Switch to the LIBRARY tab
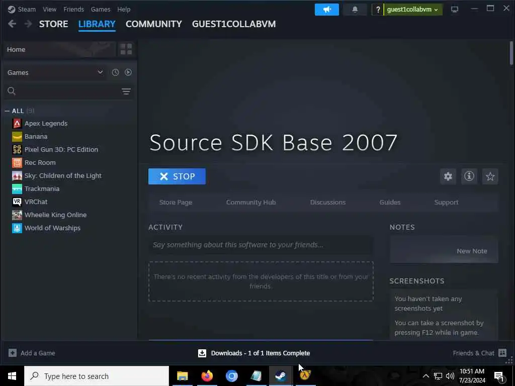This screenshot has width=515, height=386. [97, 24]
